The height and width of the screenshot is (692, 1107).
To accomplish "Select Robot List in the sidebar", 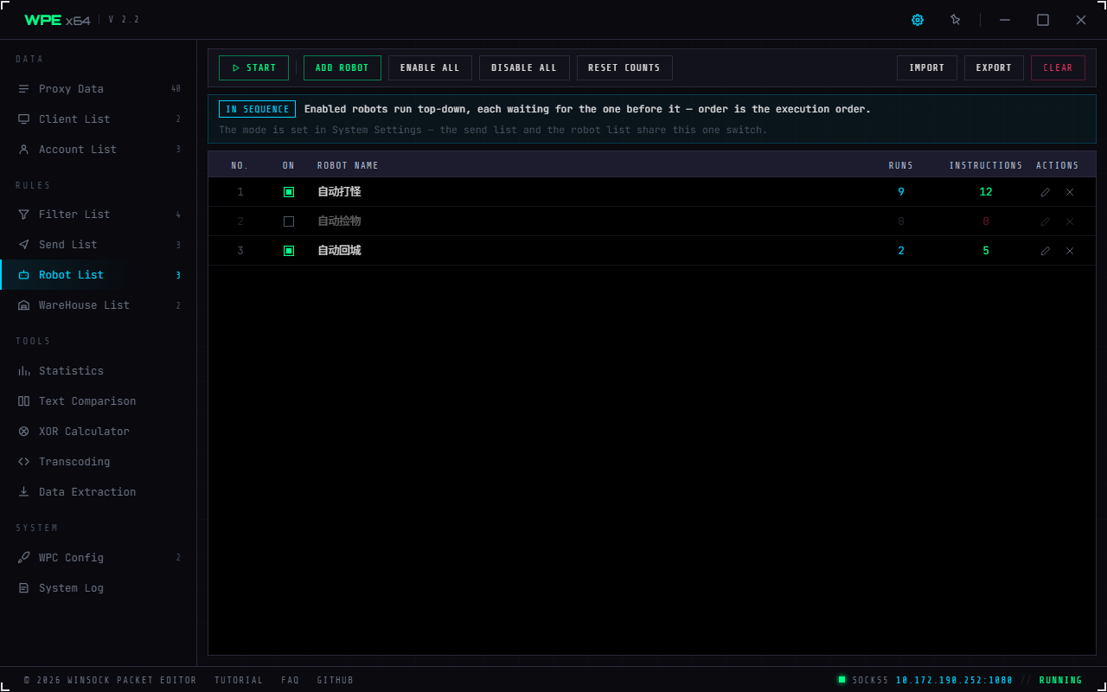I will pyautogui.click(x=99, y=275).
